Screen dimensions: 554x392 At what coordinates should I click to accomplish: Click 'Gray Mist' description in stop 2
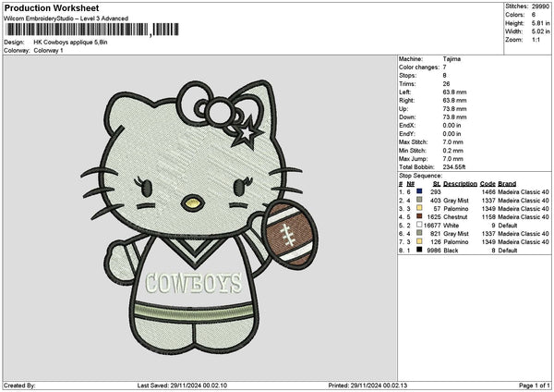[456, 201]
